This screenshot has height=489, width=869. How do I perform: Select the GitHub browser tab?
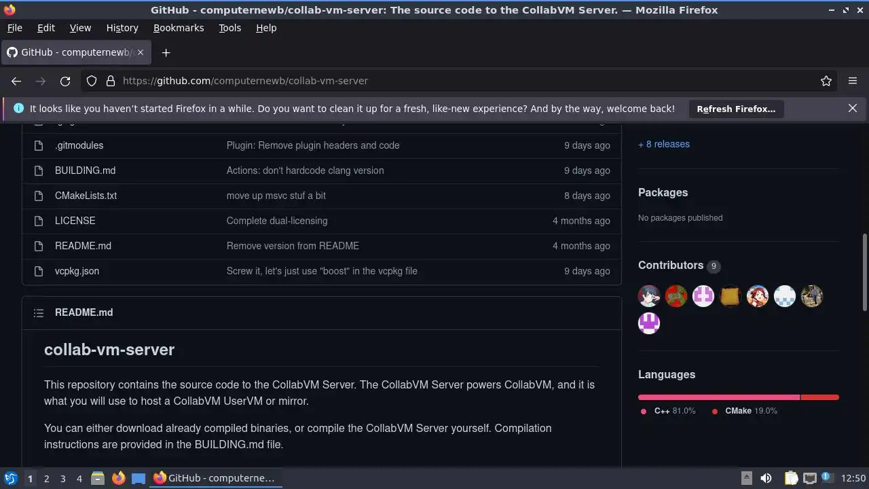click(x=75, y=52)
